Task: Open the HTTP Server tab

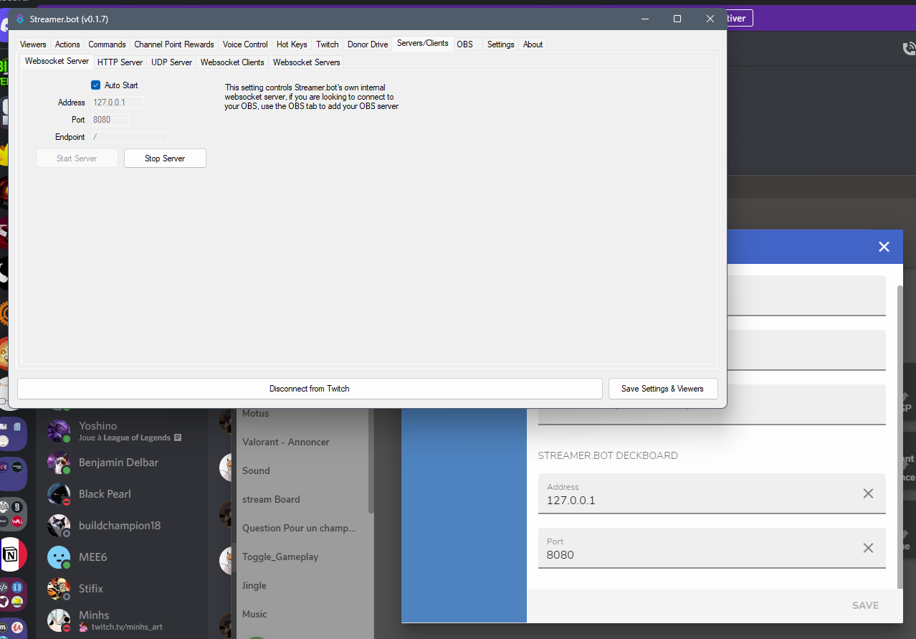Action: pyautogui.click(x=120, y=62)
